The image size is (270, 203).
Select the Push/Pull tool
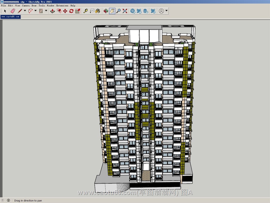[x=53, y=11]
